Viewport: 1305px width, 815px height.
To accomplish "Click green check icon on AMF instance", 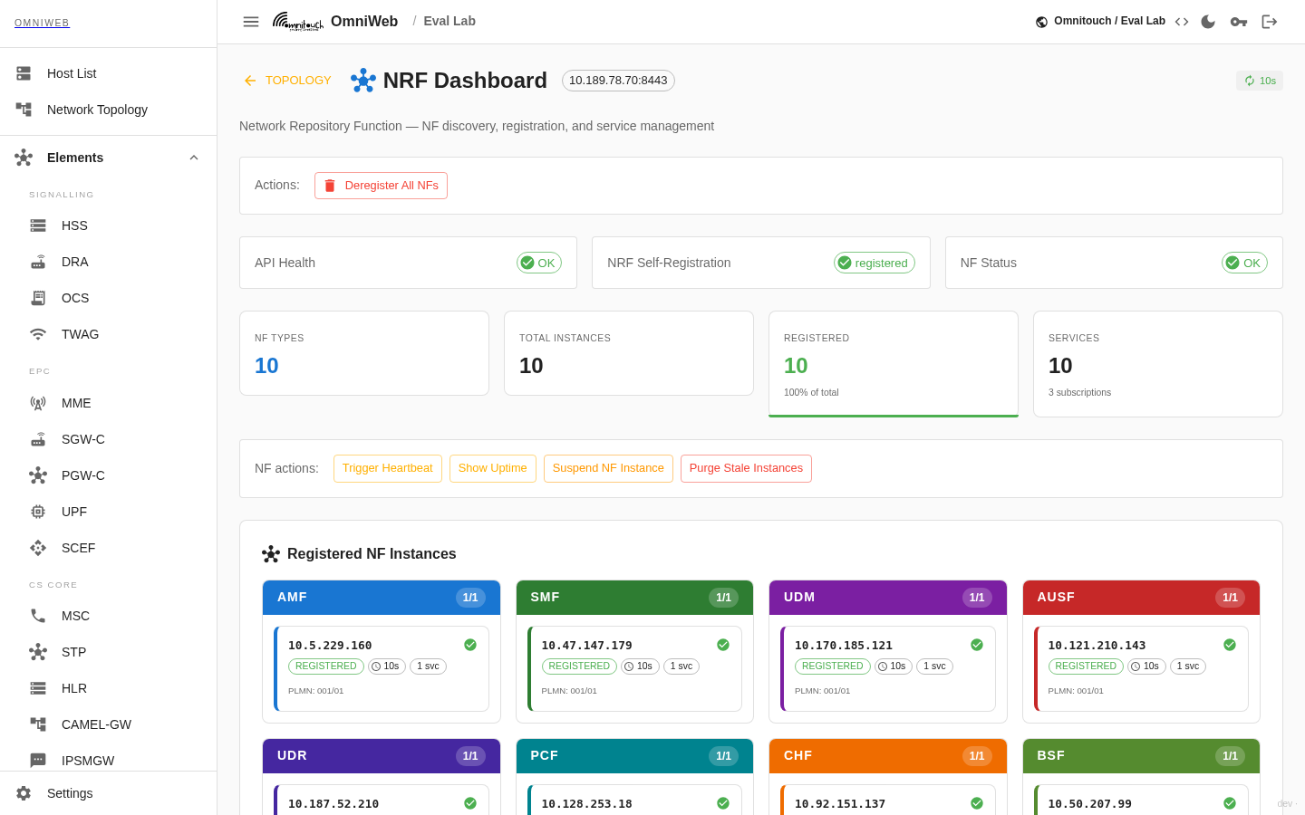I will coord(470,645).
